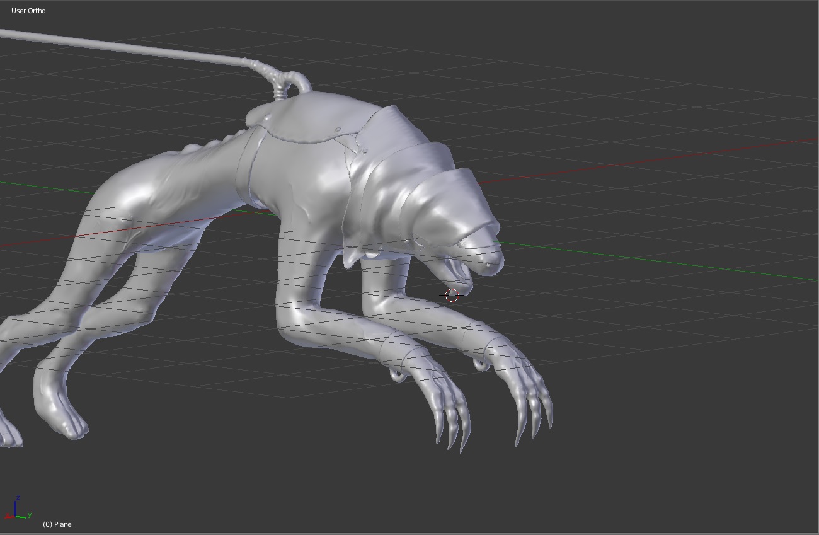Click the long leash pole
The image size is (819, 535).
pos(126,45)
